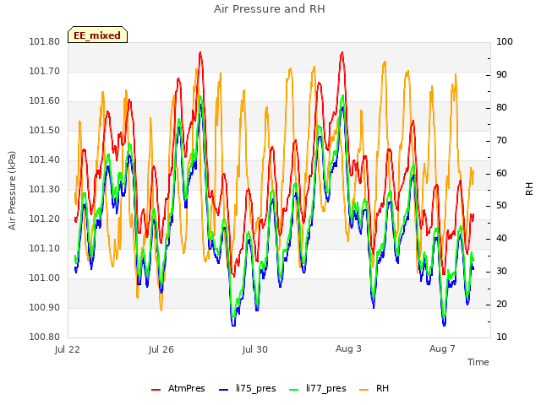
Task: Click the 101.50 pressure tick label
Action: [x=45, y=131]
